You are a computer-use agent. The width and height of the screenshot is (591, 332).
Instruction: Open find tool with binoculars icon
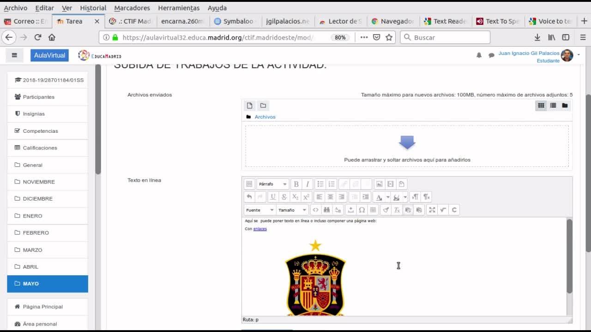[x=327, y=210]
